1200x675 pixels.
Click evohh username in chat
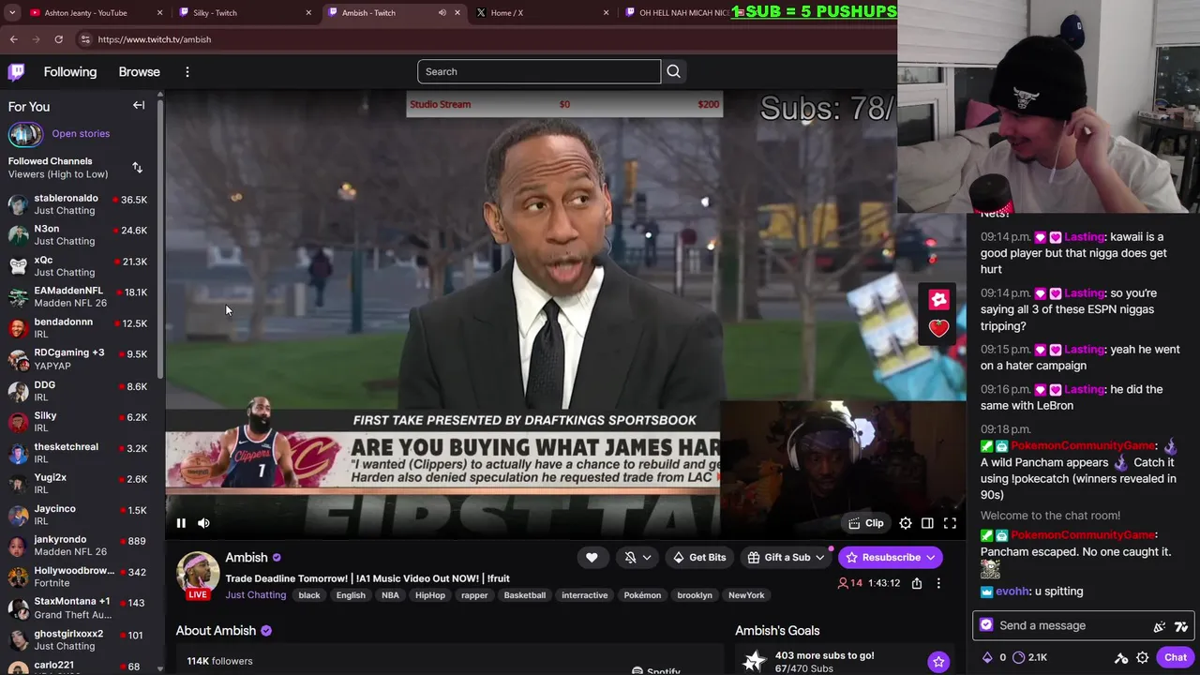pyautogui.click(x=1012, y=592)
